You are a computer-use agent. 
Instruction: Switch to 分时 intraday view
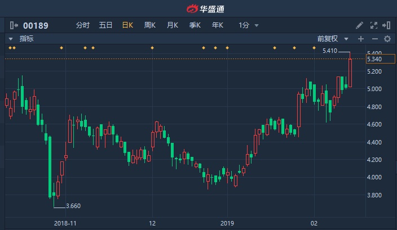(83, 25)
